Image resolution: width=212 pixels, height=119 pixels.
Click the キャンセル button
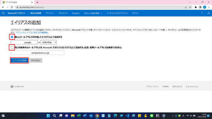click(36, 60)
